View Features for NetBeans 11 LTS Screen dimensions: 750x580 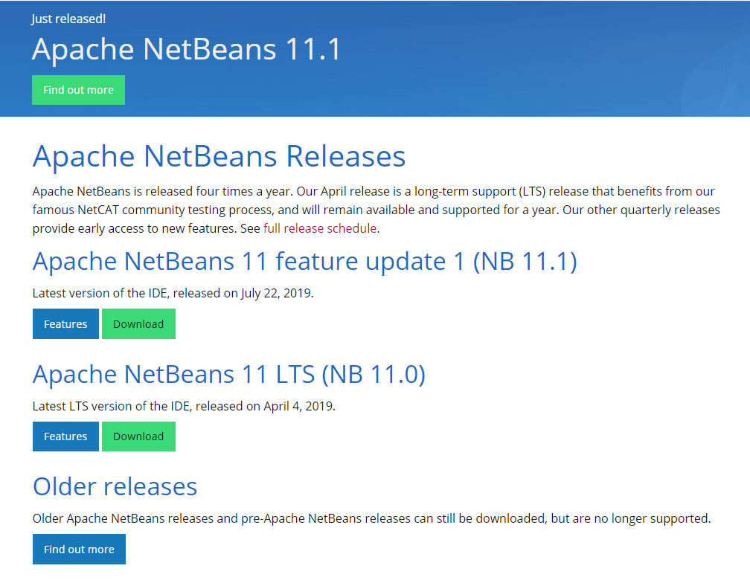[x=65, y=436]
